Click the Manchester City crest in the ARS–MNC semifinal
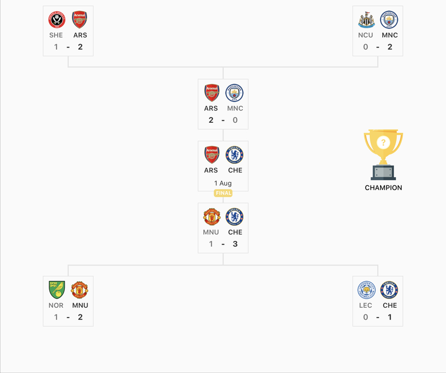The height and width of the screenshot is (373, 446). point(234,93)
